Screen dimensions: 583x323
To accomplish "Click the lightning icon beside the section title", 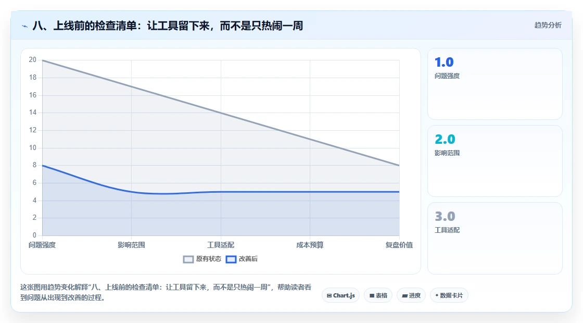I will point(25,26).
